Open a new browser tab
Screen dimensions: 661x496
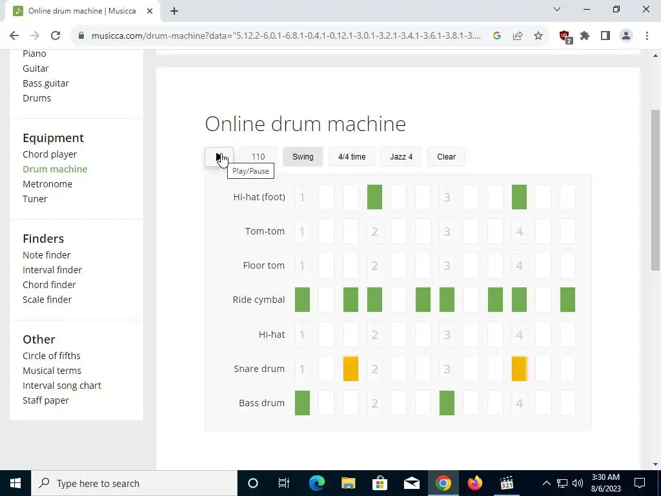click(x=174, y=11)
